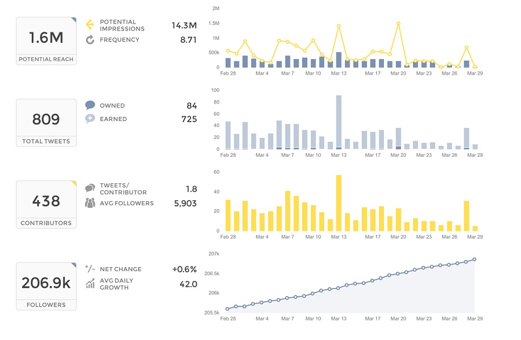Image resolution: width=521 pixels, height=340 pixels.
Task: Click the Net Change plus/minus icon
Action: tap(90, 268)
